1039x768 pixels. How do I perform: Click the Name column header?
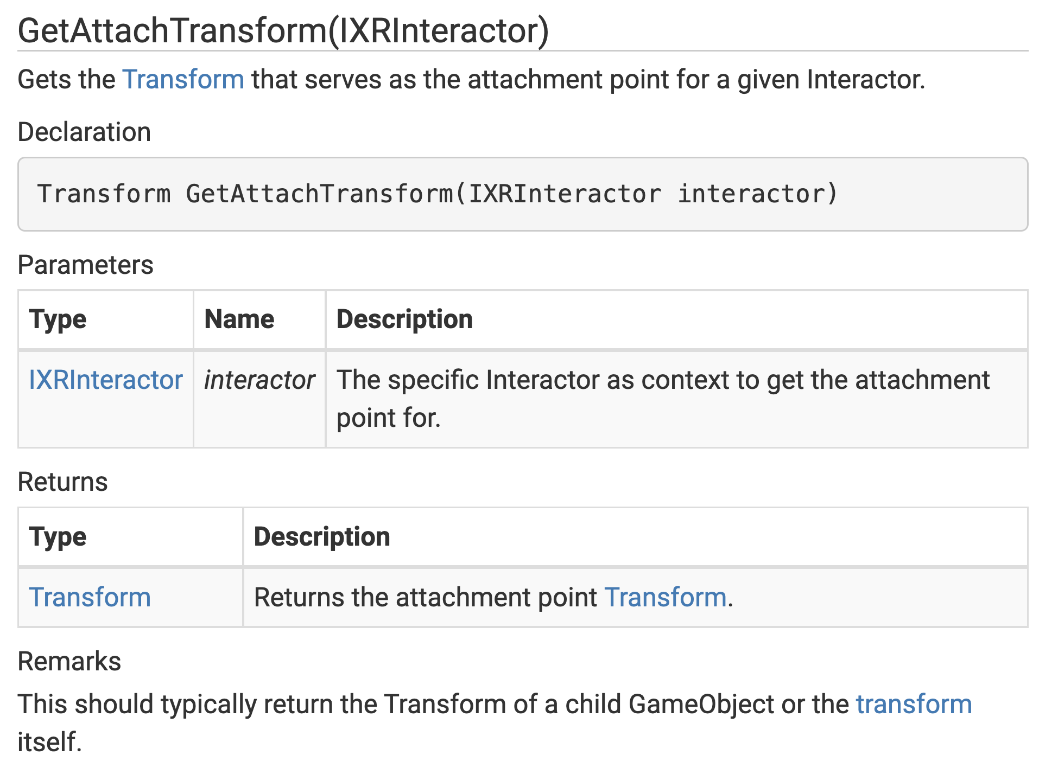tap(239, 319)
